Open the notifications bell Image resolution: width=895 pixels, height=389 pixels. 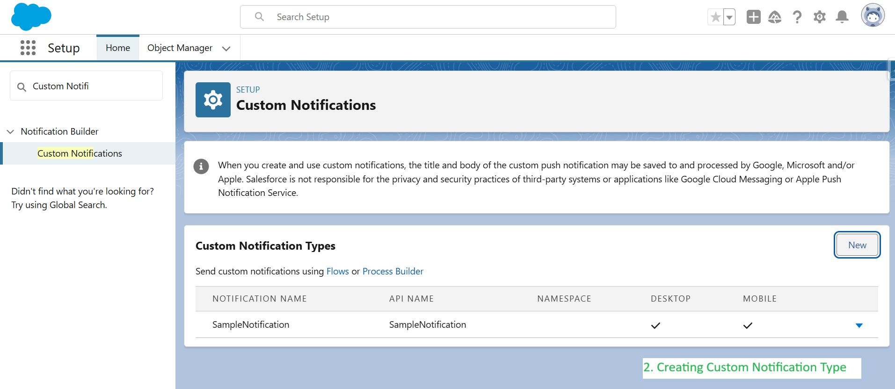(842, 17)
